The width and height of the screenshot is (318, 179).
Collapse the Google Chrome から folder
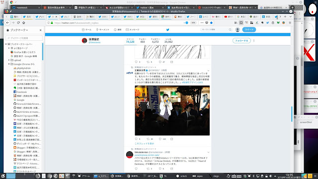[9, 64]
